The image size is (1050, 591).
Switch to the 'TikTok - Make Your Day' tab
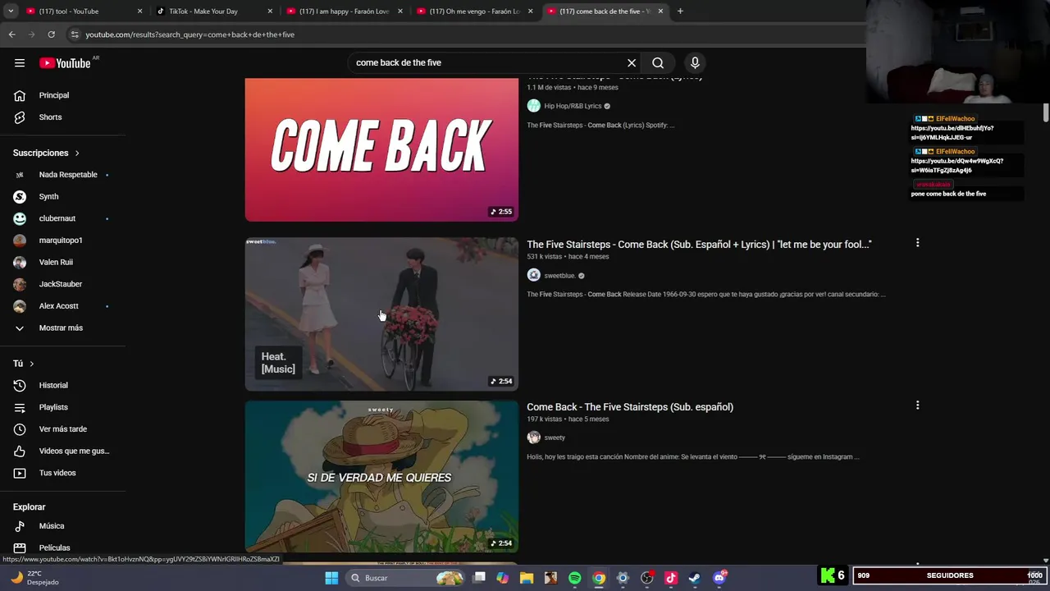click(212, 11)
